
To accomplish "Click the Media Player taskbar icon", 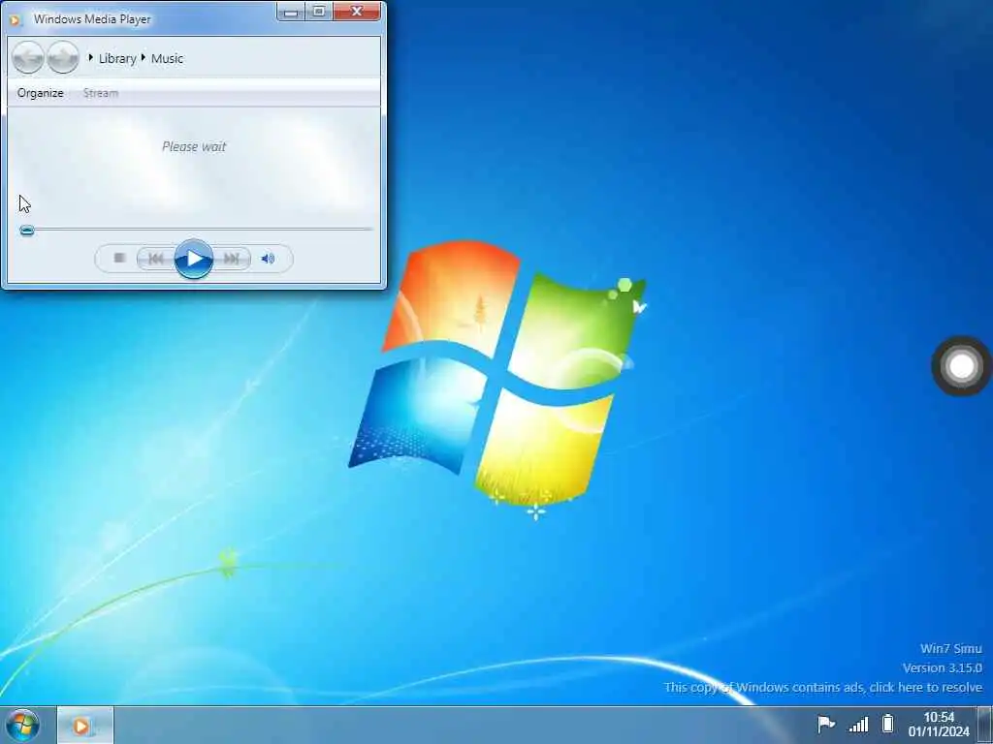I will 85,726.
